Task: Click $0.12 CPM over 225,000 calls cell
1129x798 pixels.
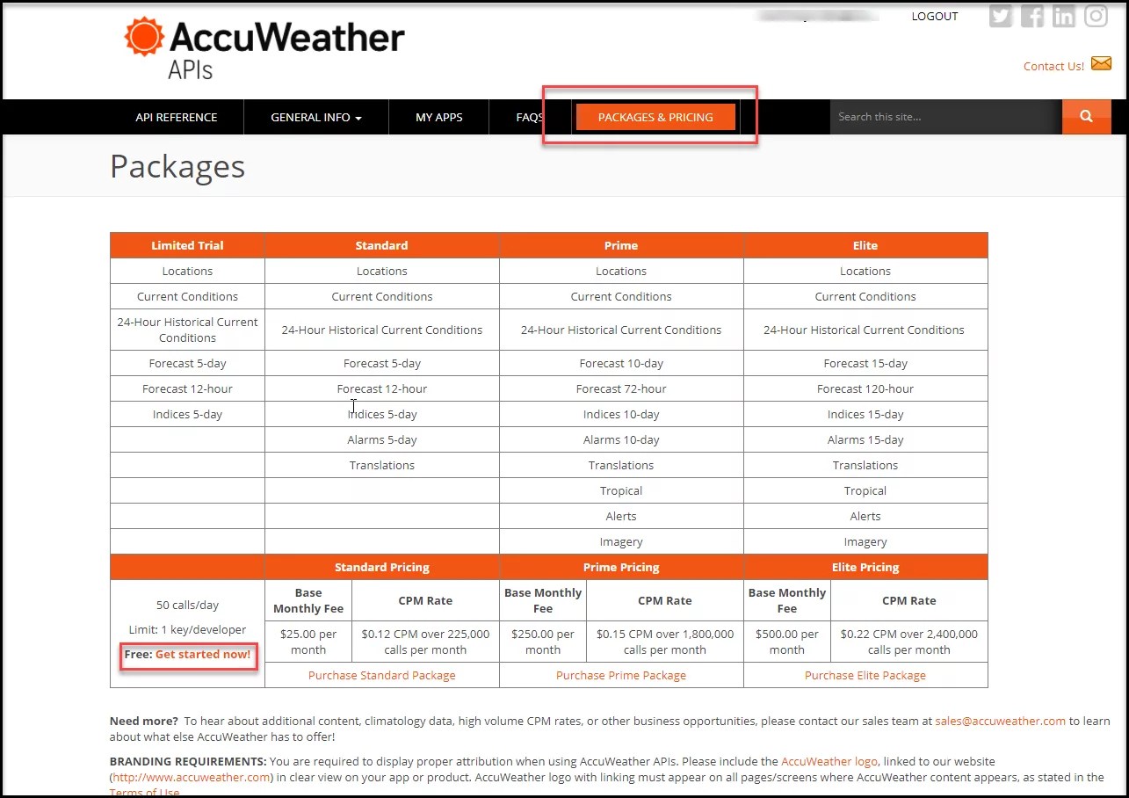Action: 425,642
